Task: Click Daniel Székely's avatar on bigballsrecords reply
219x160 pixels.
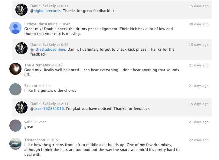Action: [x=21, y=10]
